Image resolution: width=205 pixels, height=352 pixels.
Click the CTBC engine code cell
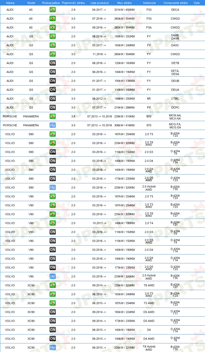[x=175, y=99]
